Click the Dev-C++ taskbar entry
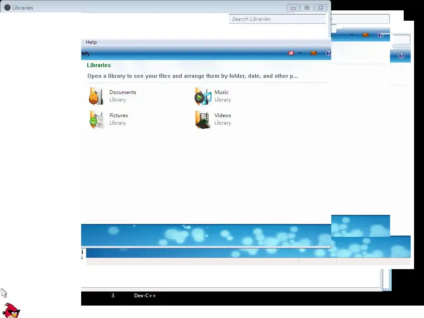Screen dimensions: 424x318 point(145,296)
